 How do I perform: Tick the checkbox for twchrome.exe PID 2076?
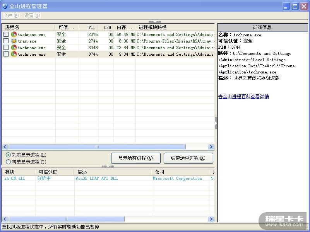point(6,34)
